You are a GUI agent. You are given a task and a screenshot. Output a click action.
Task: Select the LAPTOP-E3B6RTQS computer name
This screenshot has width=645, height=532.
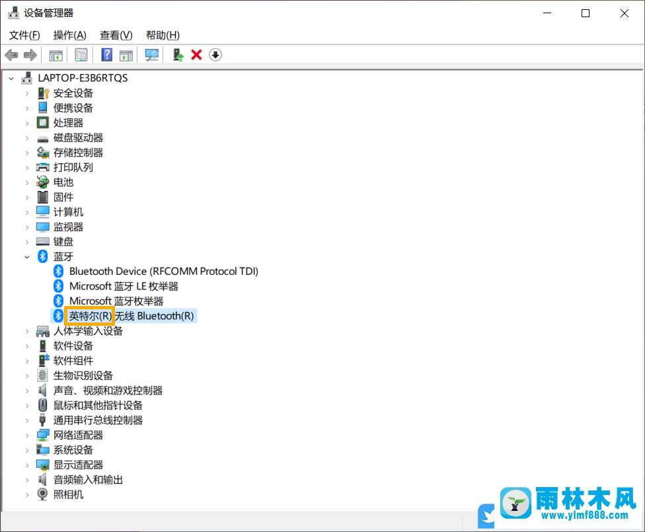tap(83, 78)
